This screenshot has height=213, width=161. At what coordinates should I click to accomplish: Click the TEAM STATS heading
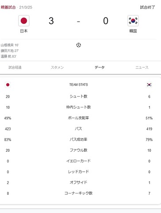pos(79,85)
